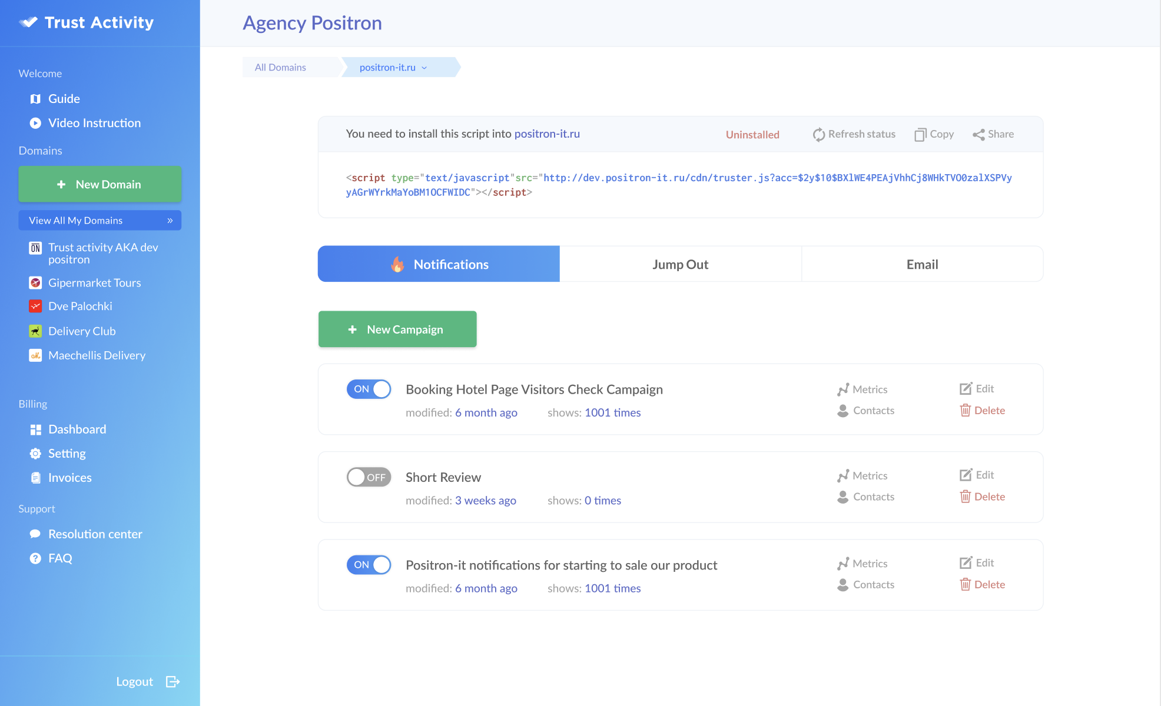The height and width of the screenshot is (706, 1161).
Task: Switch to the Email tab
Action: (922, 264)
